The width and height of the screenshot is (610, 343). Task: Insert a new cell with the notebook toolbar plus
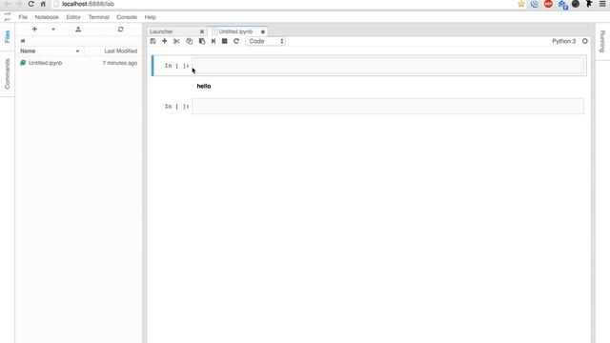pyautogui.click(x=165, y=41)
